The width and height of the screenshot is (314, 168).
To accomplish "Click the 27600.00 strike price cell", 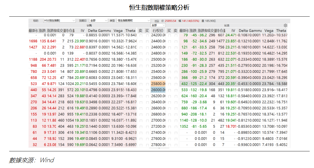I will [158, 139].
